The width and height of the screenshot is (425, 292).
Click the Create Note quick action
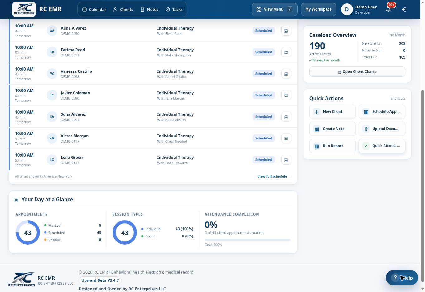pyautogui.click(x=332, y=129)
